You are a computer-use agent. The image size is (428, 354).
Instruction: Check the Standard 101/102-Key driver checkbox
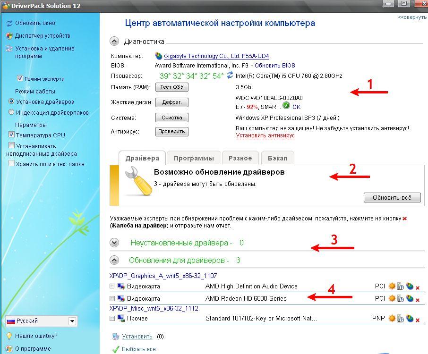click(x=112, y=318)
